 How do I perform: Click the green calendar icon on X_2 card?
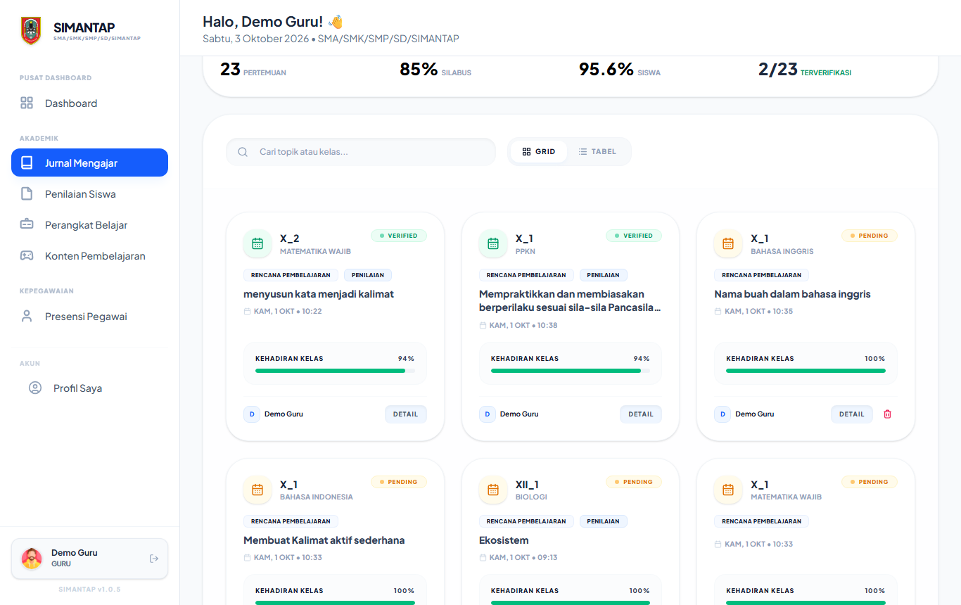[257, 243]
